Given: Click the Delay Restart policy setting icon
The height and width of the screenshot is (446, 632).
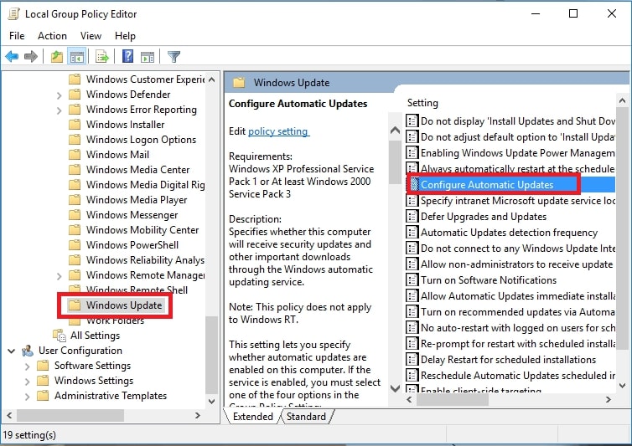Looking at the screenshot, I should pos(412,360).
